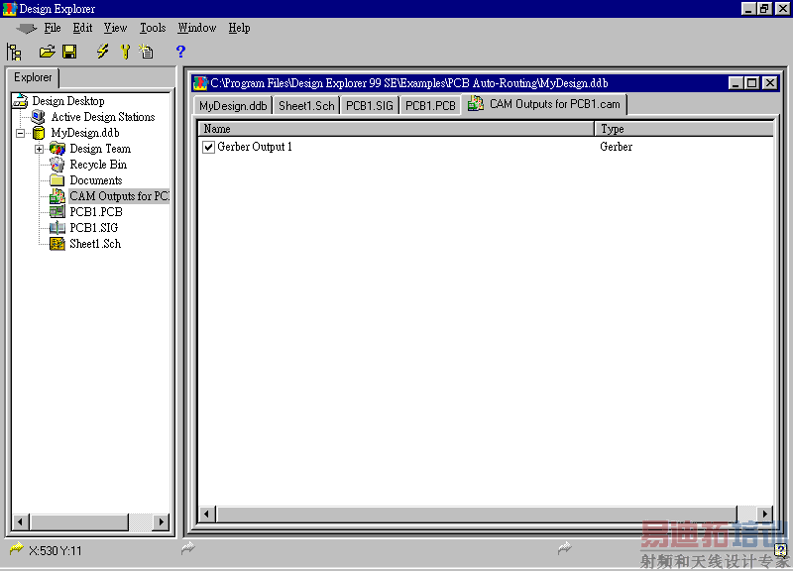The width and height of the screenshot is (793, 571).
Task: Click the status bar yellow arrow icon
Action: coord(17,548)
